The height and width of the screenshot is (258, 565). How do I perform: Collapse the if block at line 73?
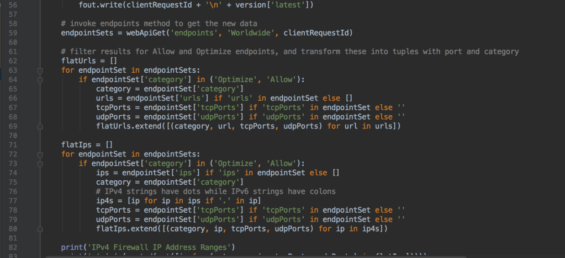[x=39, y=163]
